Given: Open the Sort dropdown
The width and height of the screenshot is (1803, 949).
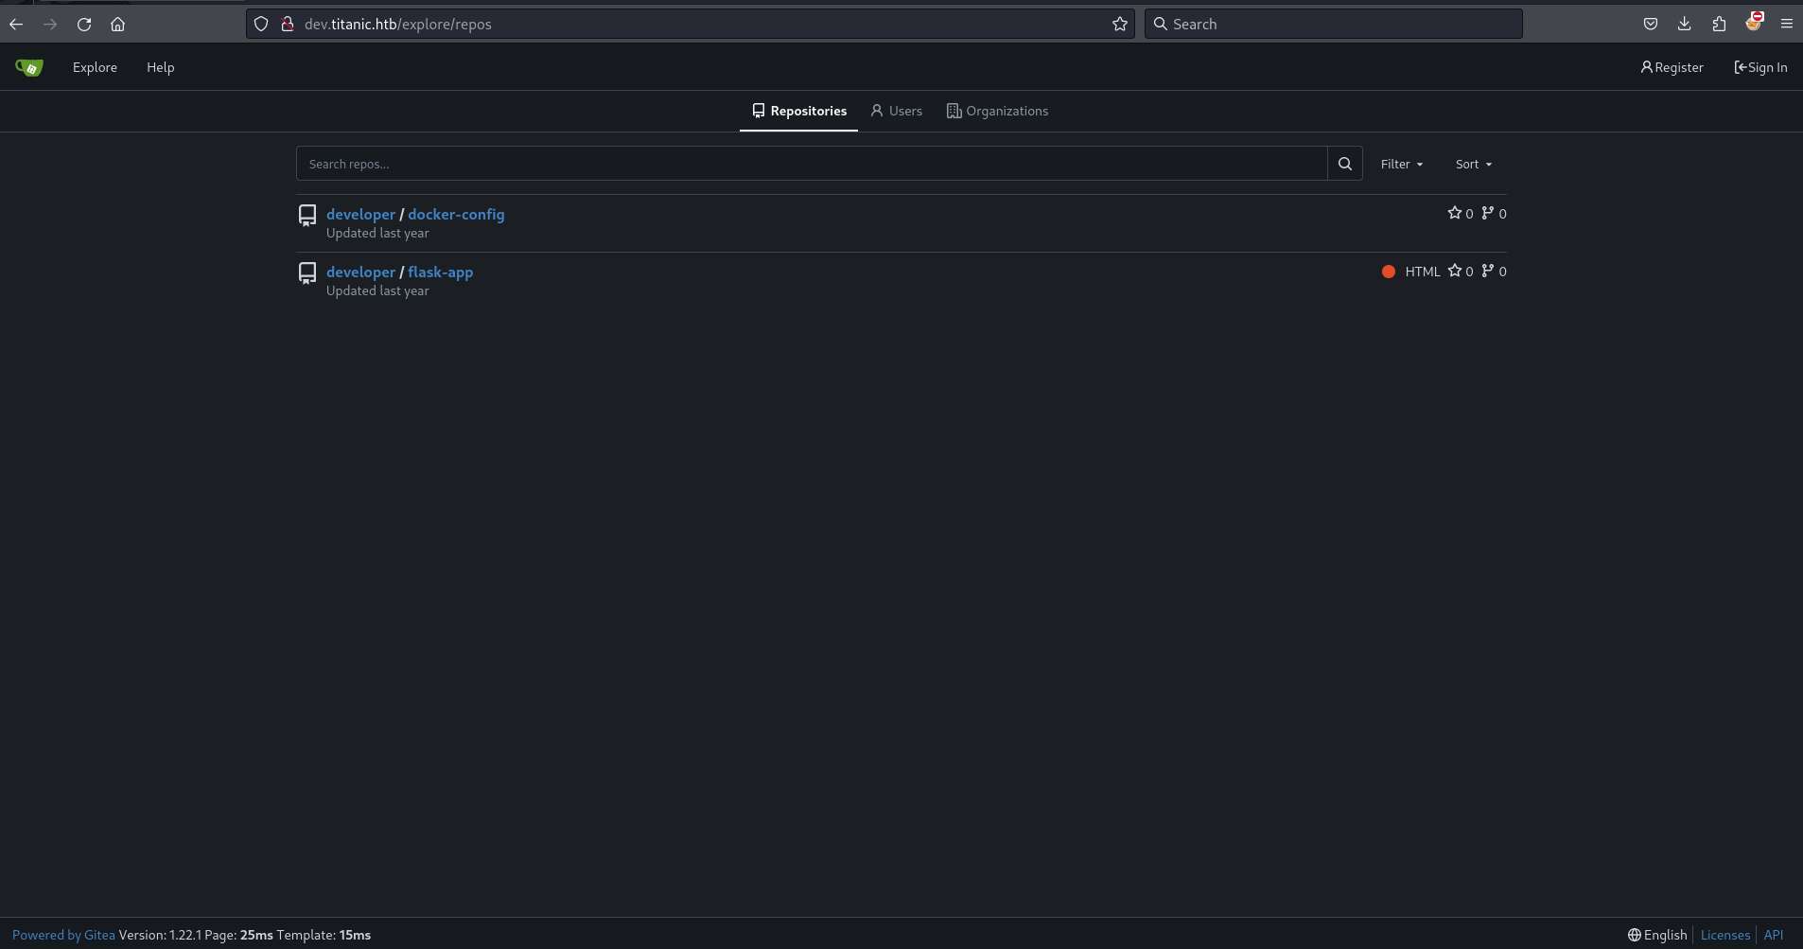Looking at the screenshot, I should pyautogui.click(x=1473, y=165).
